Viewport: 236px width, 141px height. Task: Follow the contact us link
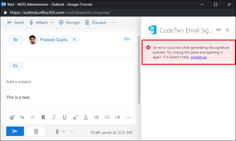click(x=198, y=57)
